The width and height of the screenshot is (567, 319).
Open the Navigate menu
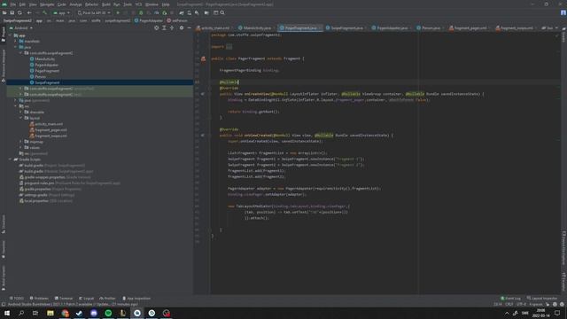pos(47,4)
